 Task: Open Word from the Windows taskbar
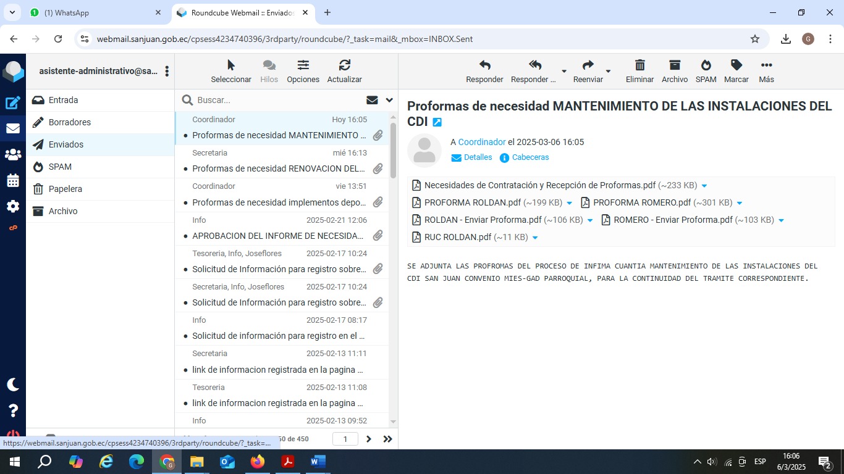[x=318, y=462]
